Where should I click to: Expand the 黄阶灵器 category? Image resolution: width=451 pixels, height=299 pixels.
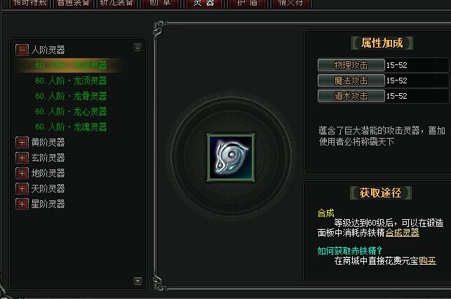tap(22, 142)
